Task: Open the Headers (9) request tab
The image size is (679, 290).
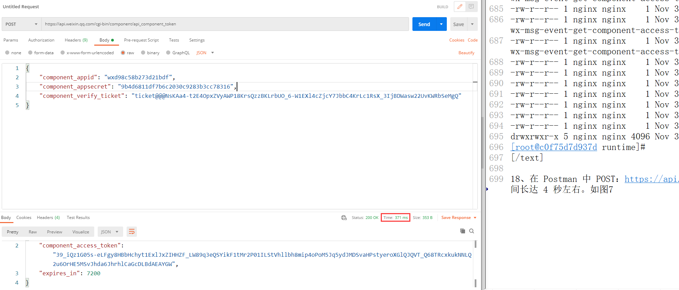Action: 76,40
